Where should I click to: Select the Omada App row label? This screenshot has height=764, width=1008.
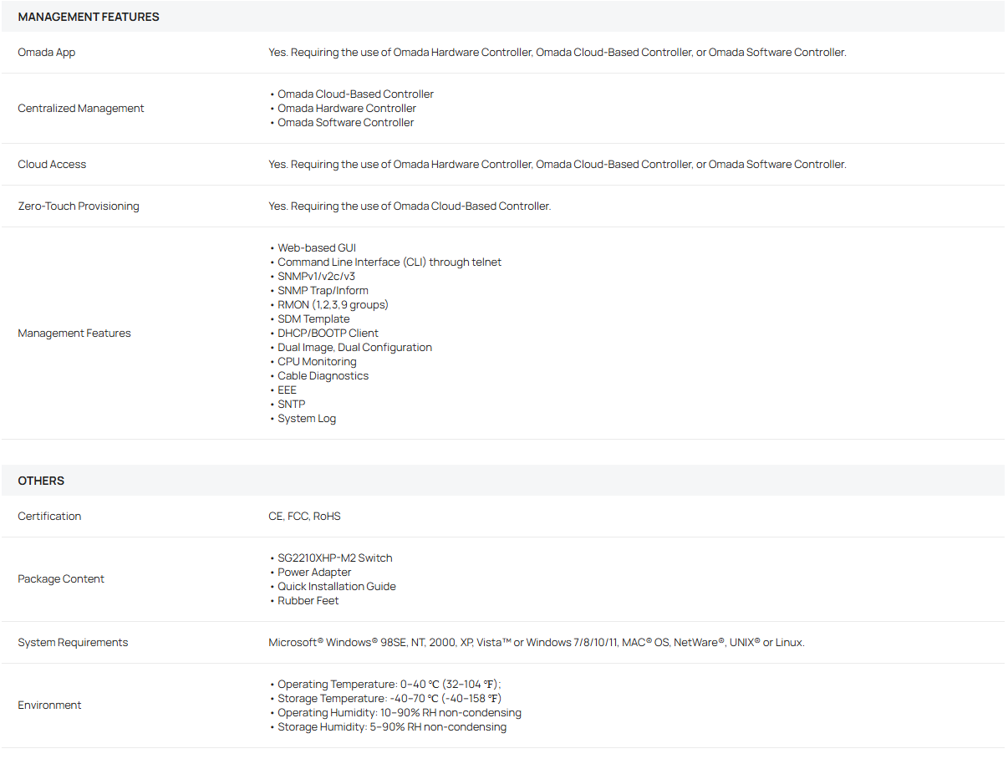[47, 52]
